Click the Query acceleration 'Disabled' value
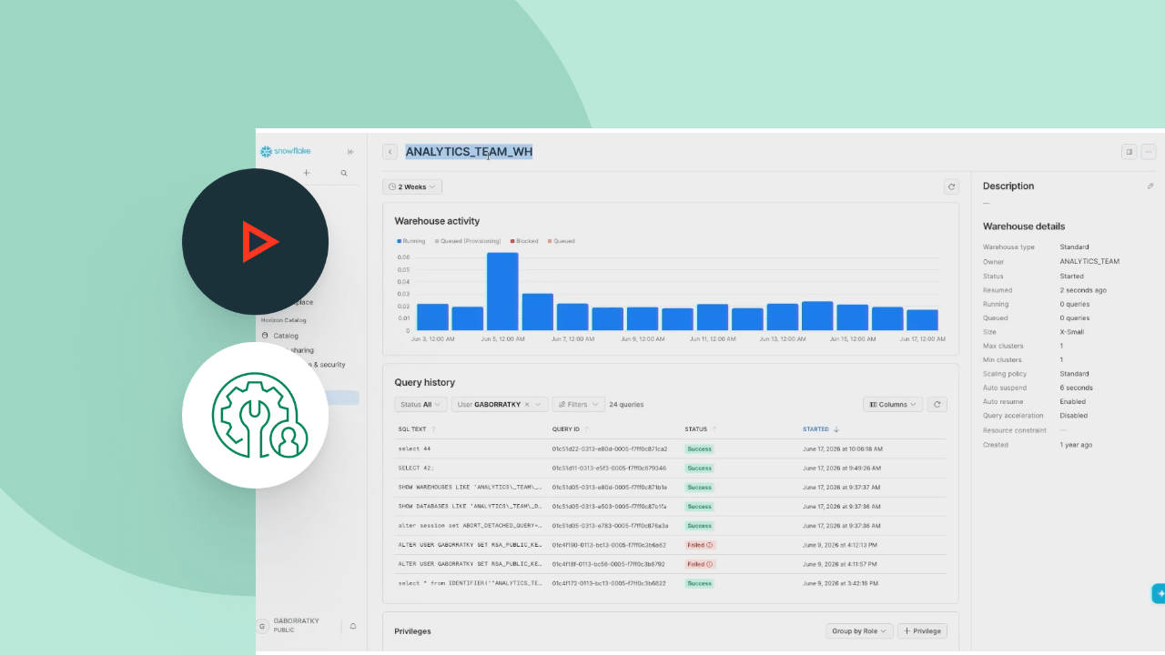The image size is (1165, 655). coord(1073,416)
